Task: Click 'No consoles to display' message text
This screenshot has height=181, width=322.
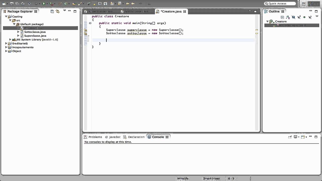Action: coord(108,142)
